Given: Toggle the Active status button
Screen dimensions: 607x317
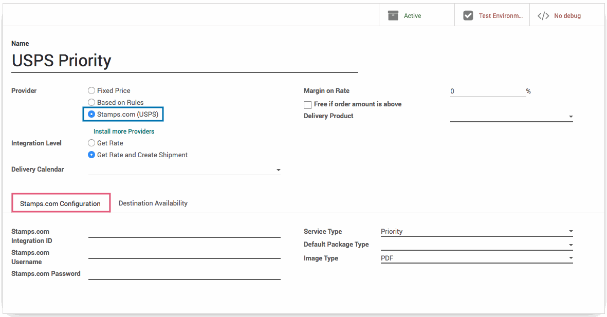Looking at the screenshot, I should [x=416, y=15].
